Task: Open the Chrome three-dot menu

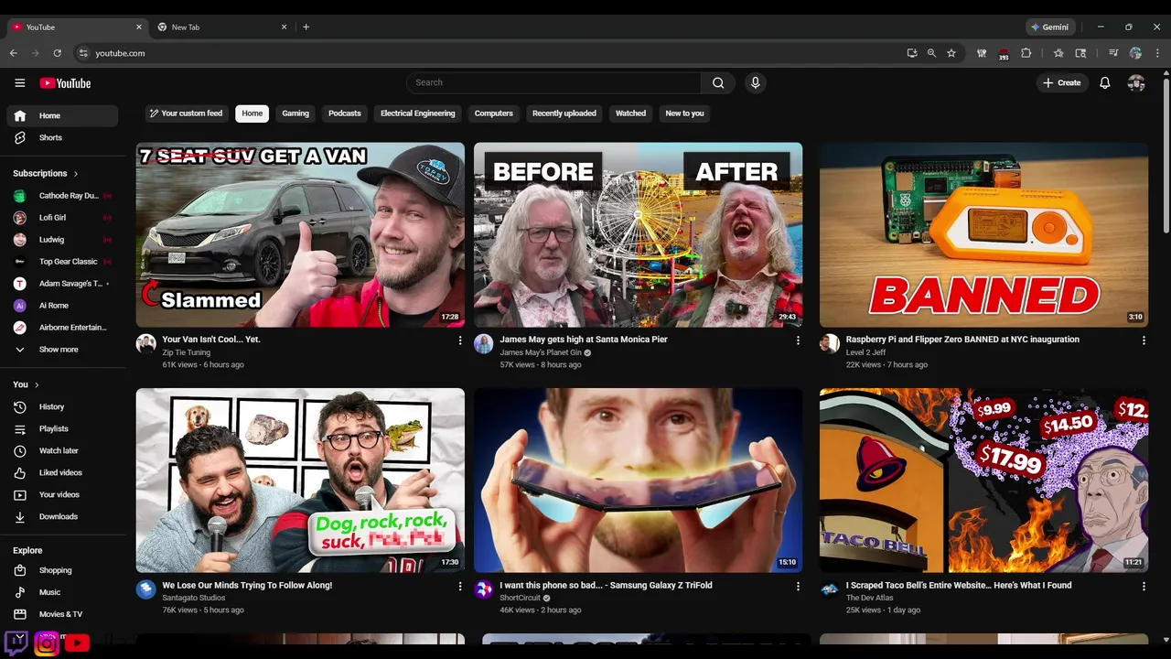Action: tap(1157, 53)
